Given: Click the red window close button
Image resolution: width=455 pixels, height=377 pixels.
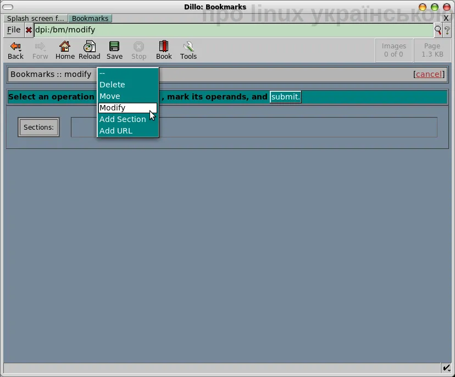Looking at the screenshot, I should click(x=447, y=7).
